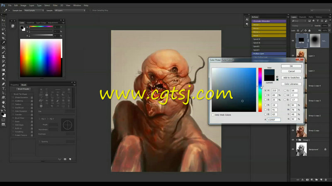
Task: Click the create new layer icon
Action: (x=321, y=180)
